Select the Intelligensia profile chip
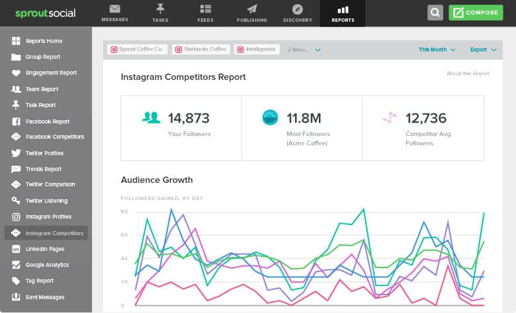The image size is (516, 313). click(x=257, y=50)
